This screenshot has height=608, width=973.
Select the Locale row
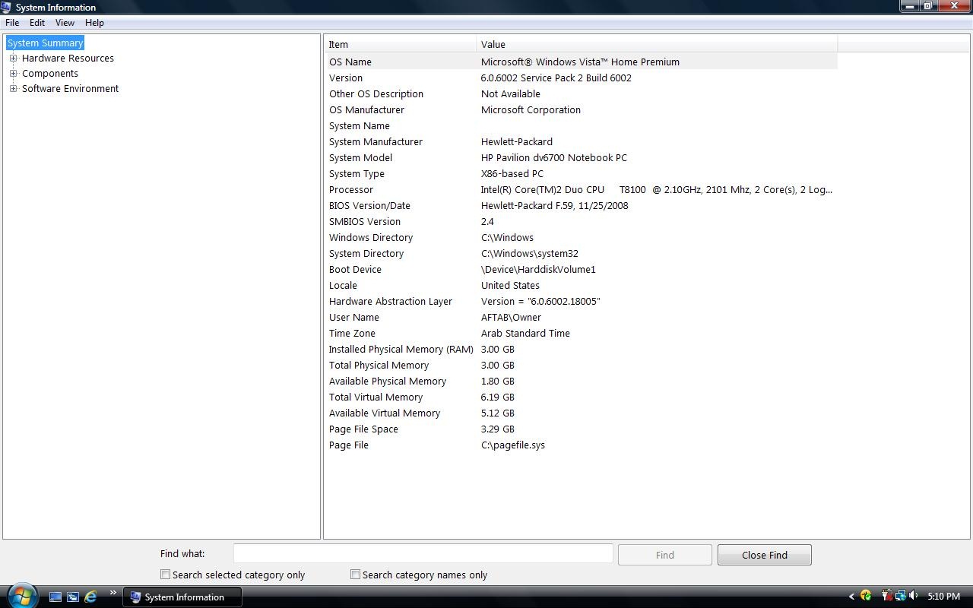coord(582,285)
